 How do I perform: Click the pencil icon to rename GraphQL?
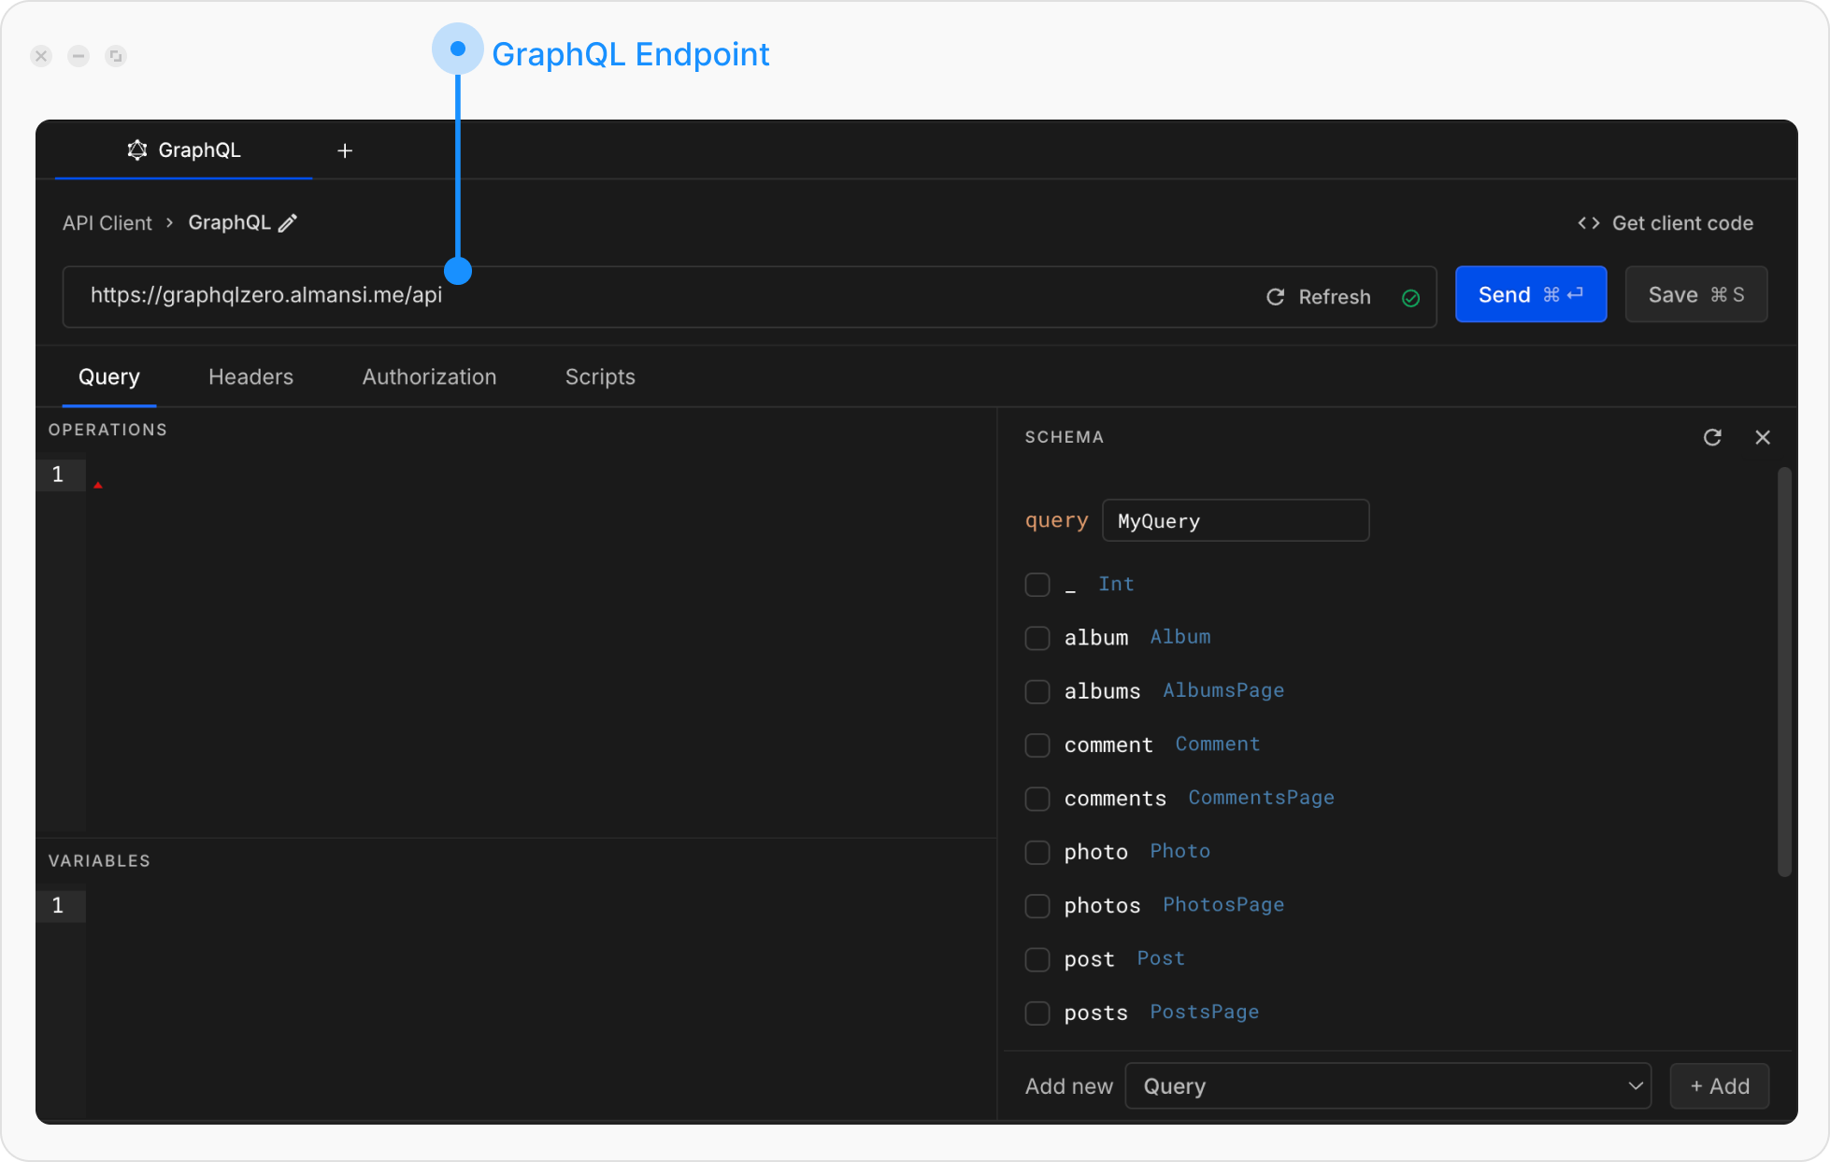(x=288, y=222)
